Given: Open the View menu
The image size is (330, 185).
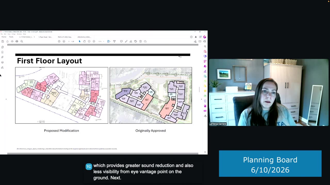Looking at the screenshot, I should tap(9, 34).
